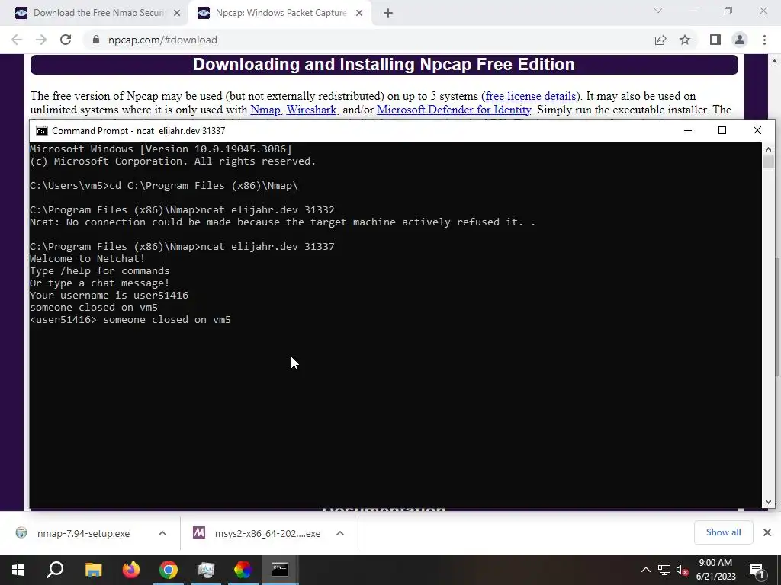This screenshot has height=585, width=781.
Task: Share this page using the share icon
Action: (x=660, y=40)
